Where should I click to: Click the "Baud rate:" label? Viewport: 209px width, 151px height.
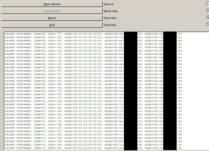coord(111,11)
